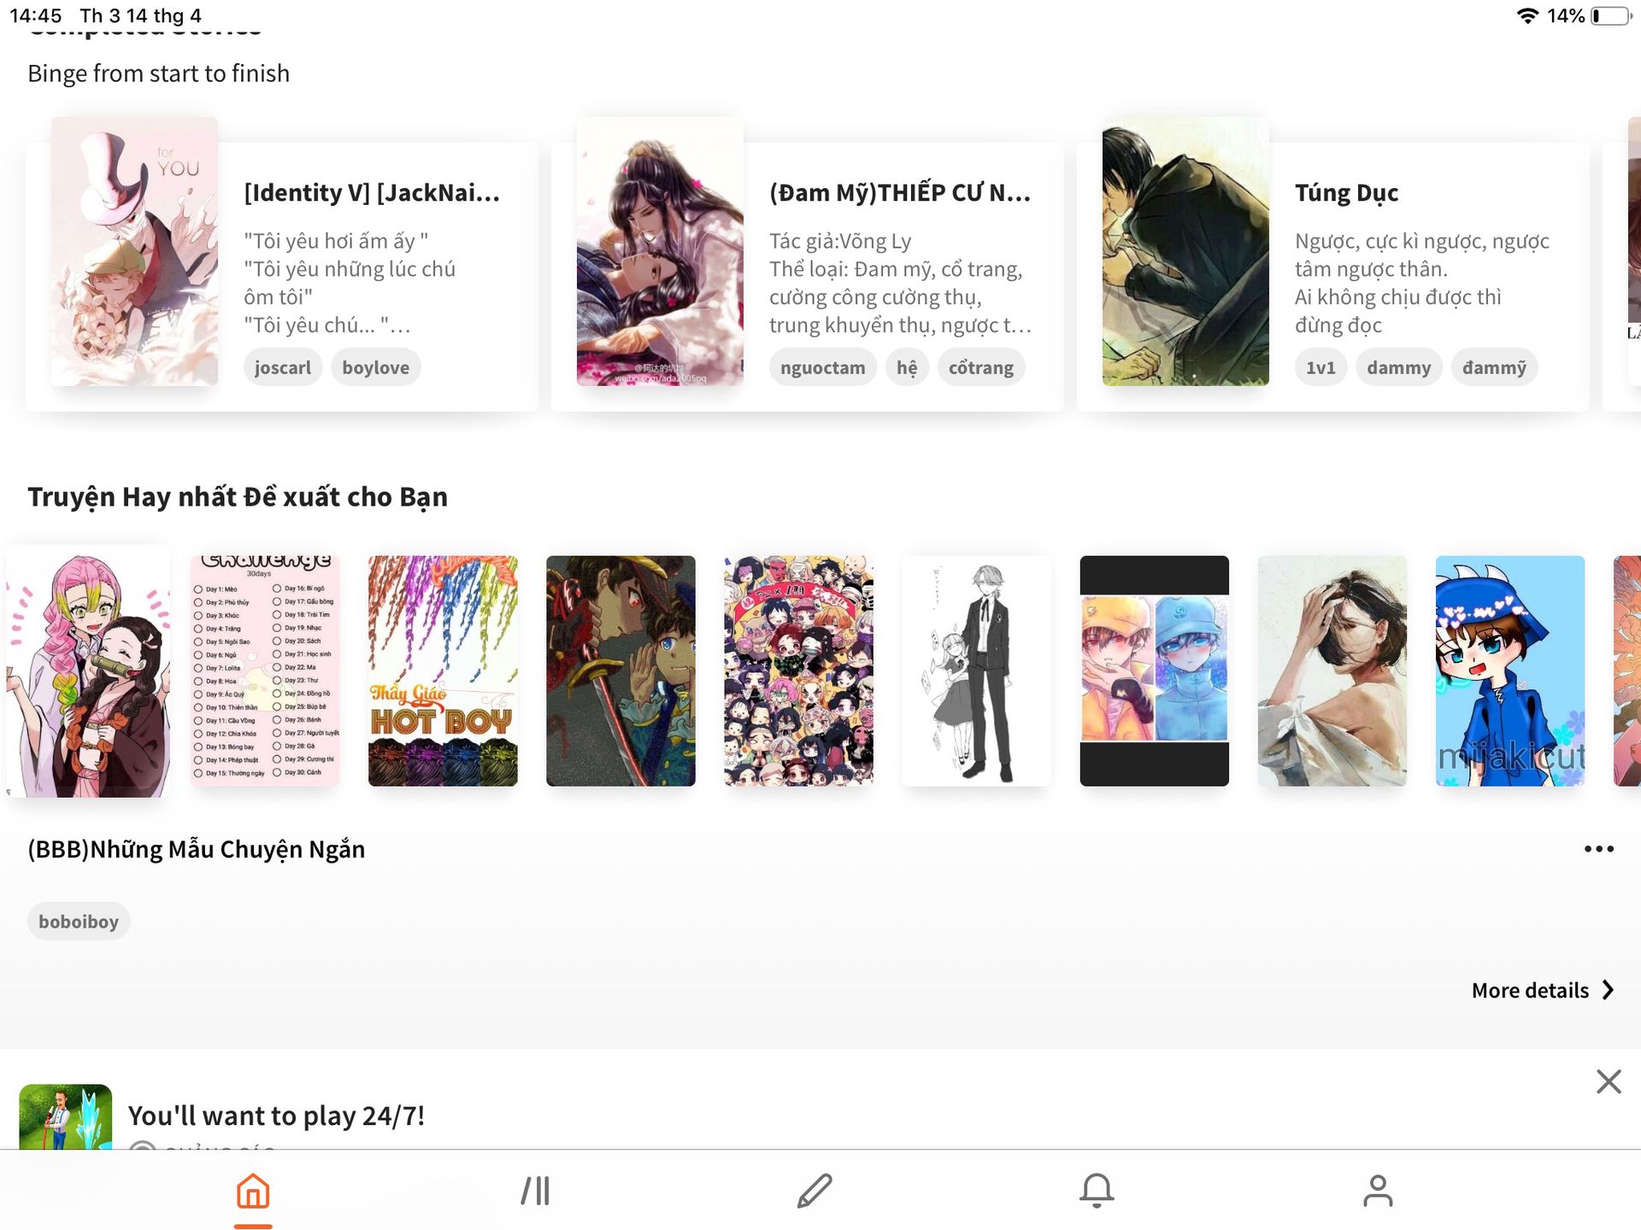Open the Túng Dục story title
This screenshot has width=1641, height=1230.
click(x=1346, y=192)
